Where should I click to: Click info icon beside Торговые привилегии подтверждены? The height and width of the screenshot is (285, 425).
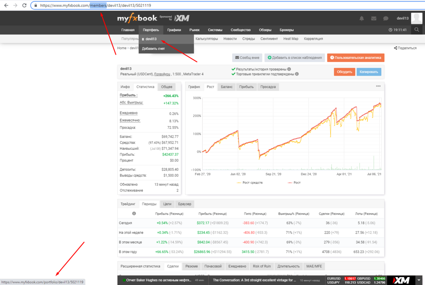[297, 74]
